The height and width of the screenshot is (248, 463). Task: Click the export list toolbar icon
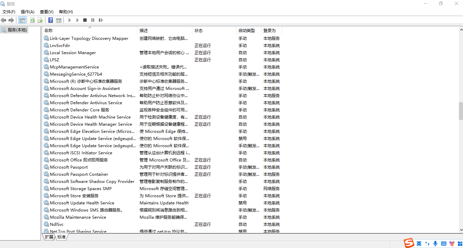40,20
